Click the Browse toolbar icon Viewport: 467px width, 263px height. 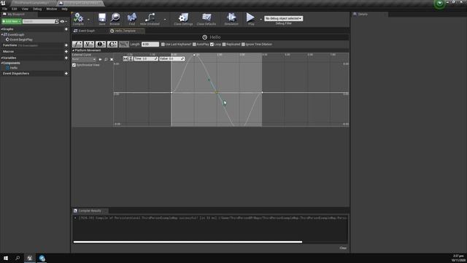(x=115, y=18)
